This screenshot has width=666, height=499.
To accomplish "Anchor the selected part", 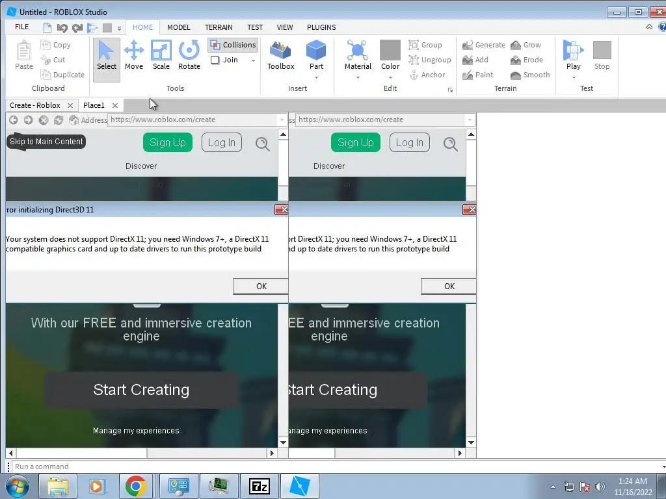I will pyautogui.click(x=427, y=75).
